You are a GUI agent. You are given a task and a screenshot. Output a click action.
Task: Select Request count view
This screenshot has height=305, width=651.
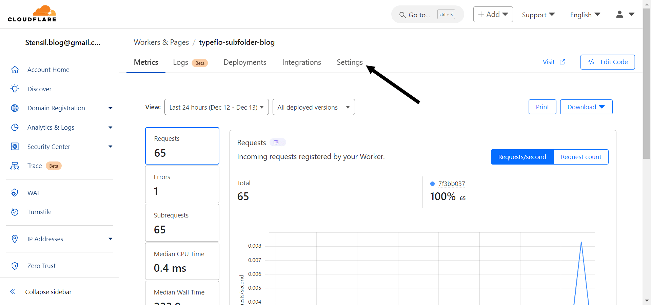(x=581, y=157)
